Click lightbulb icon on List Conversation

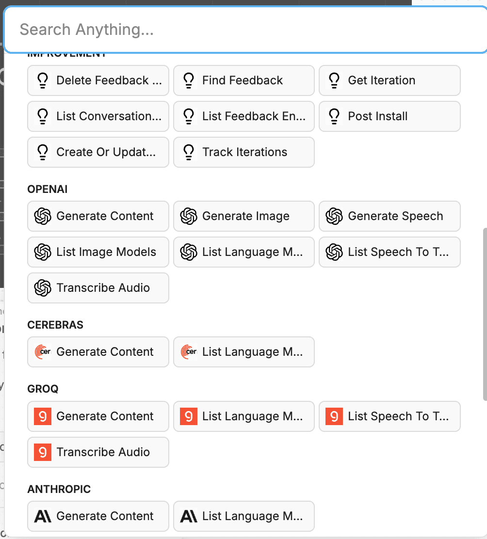point(43,116)
